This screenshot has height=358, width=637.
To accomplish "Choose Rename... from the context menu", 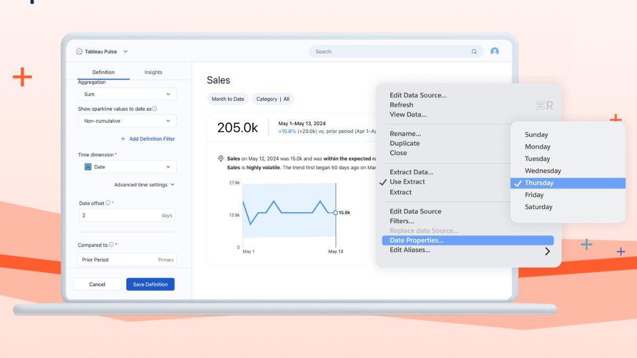I will 405,134.
